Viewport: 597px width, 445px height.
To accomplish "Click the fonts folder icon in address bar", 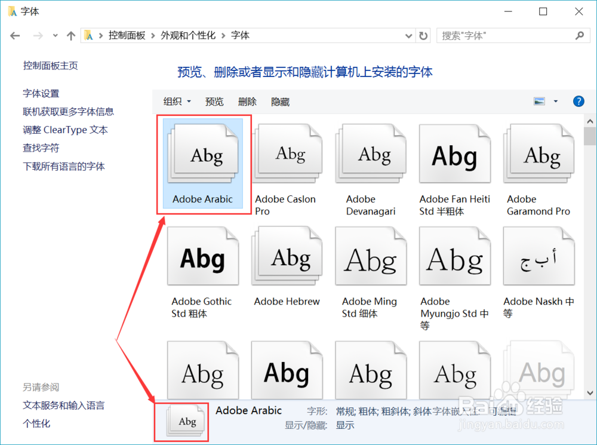I will coord(88,35).
